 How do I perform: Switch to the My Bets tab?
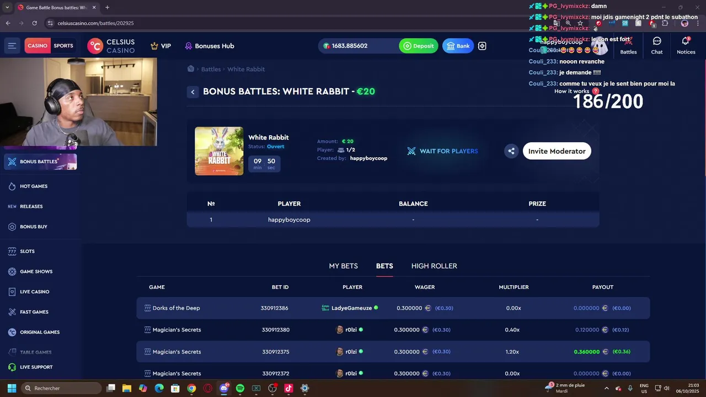[343, 266]
